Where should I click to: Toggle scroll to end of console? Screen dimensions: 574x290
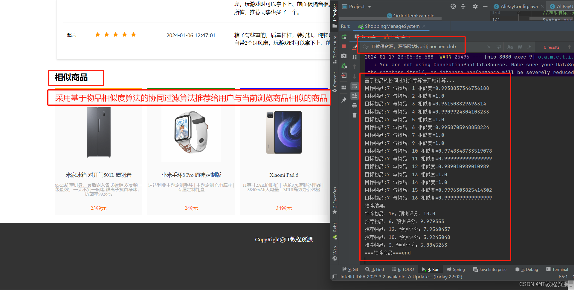click(x=355, y=96)
